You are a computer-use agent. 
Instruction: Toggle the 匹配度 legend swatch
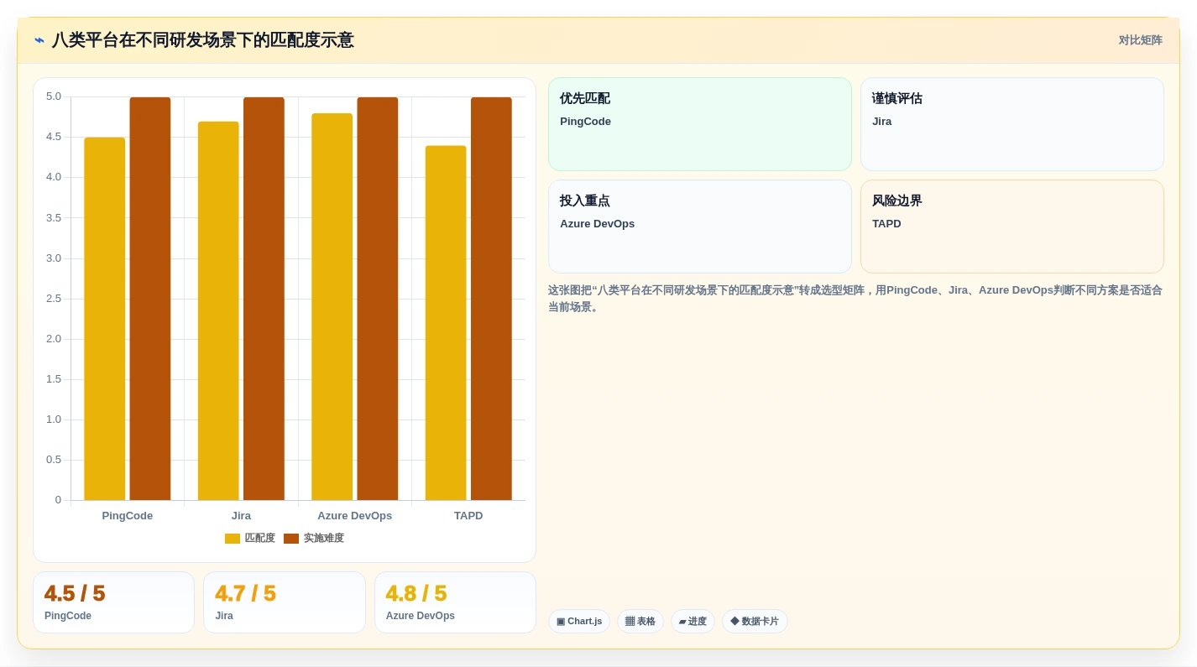[x=233, y=539]
